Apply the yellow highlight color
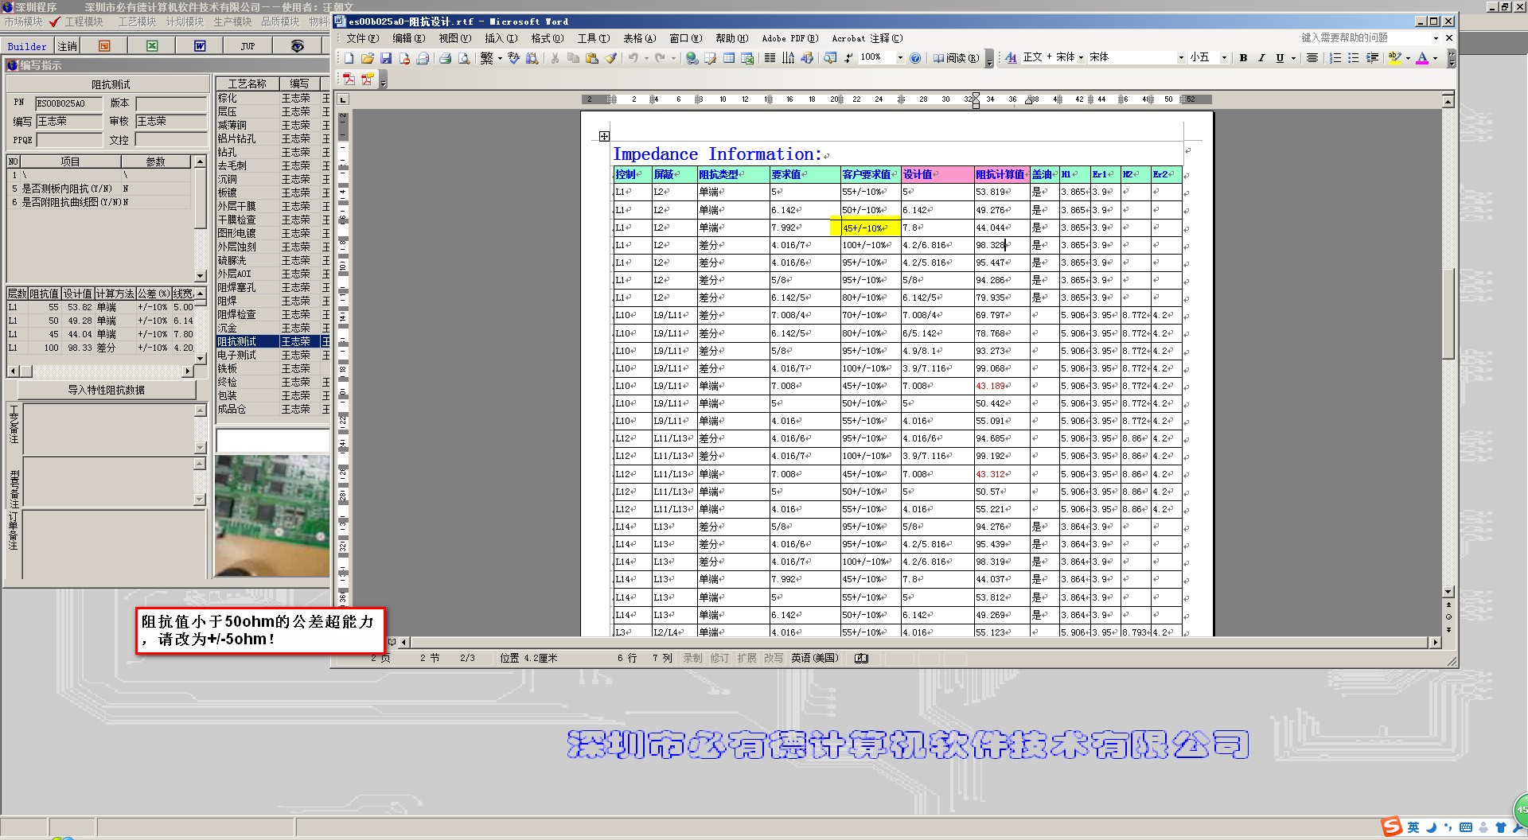This screenshot has height=840, width=1528. pyautogui.click(x=1394, y=58)
